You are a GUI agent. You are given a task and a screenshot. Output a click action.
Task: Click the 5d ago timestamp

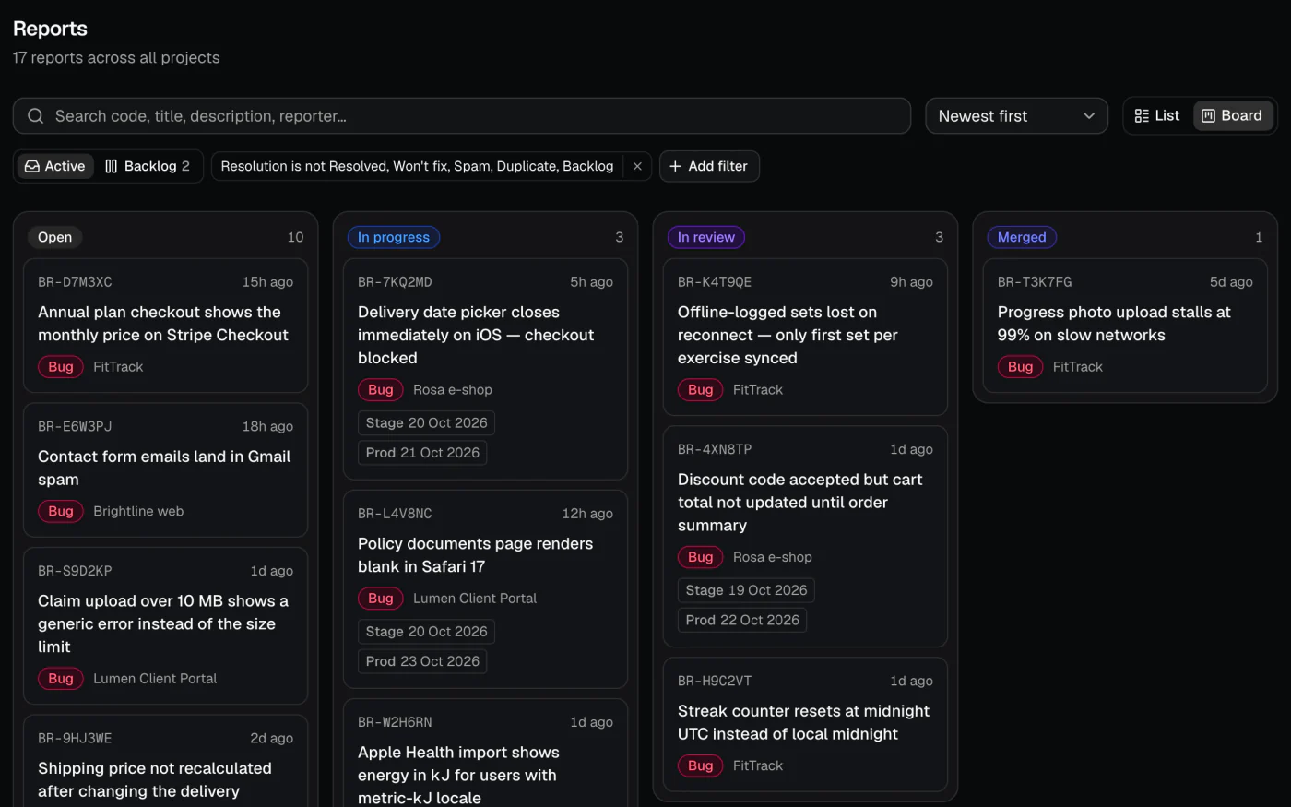tap(1231, 282)
